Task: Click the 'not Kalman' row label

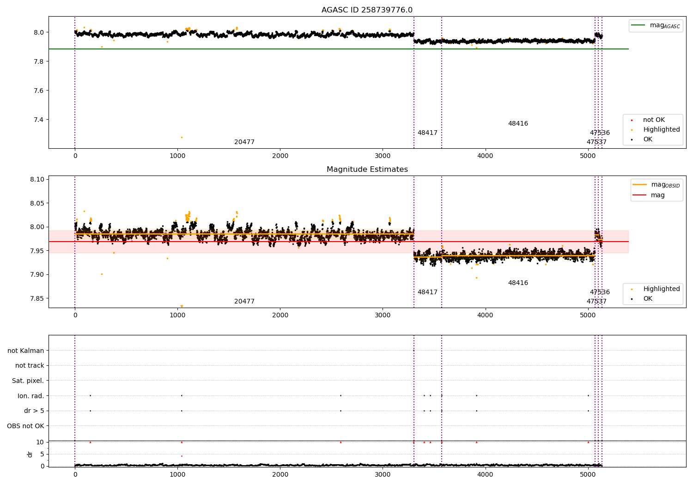Action: pos(26,351)
